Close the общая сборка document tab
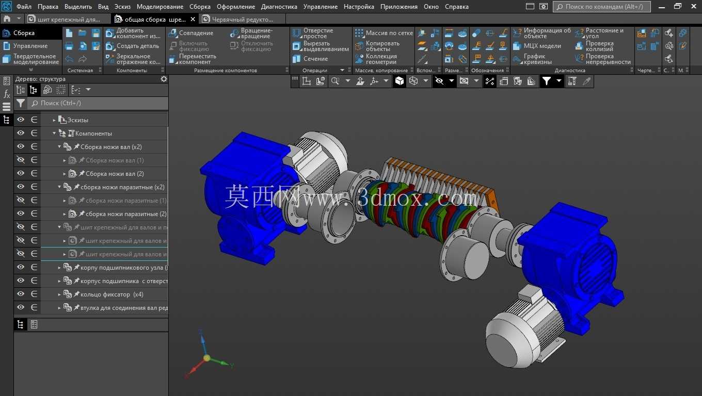The image size is (702, 396). pyautogui.click(x=193, y=19)
